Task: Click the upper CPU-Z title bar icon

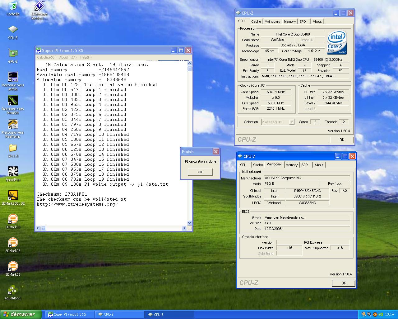Action: click(238, 13)
